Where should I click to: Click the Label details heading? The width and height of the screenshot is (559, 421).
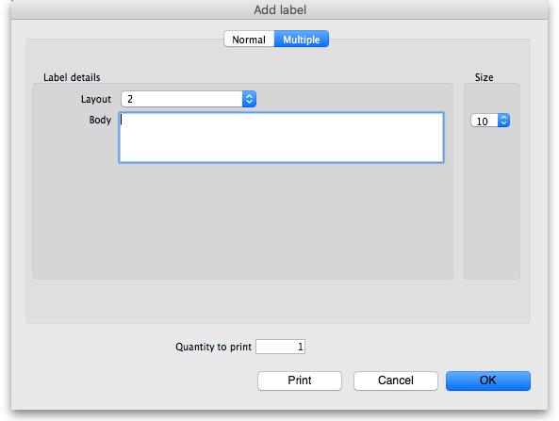tap(72, 77)
